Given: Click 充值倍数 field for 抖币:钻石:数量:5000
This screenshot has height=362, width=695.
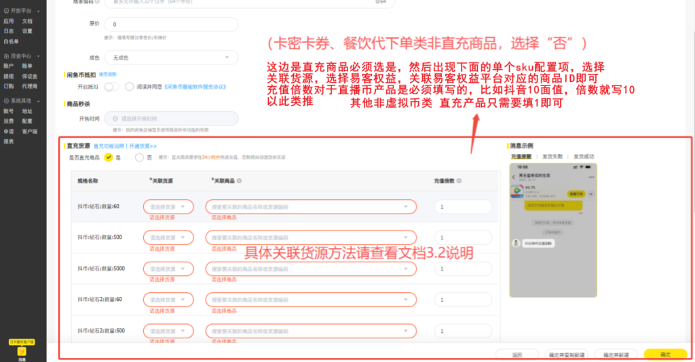Looking at the screenshot, I should [x=463, y=269].
